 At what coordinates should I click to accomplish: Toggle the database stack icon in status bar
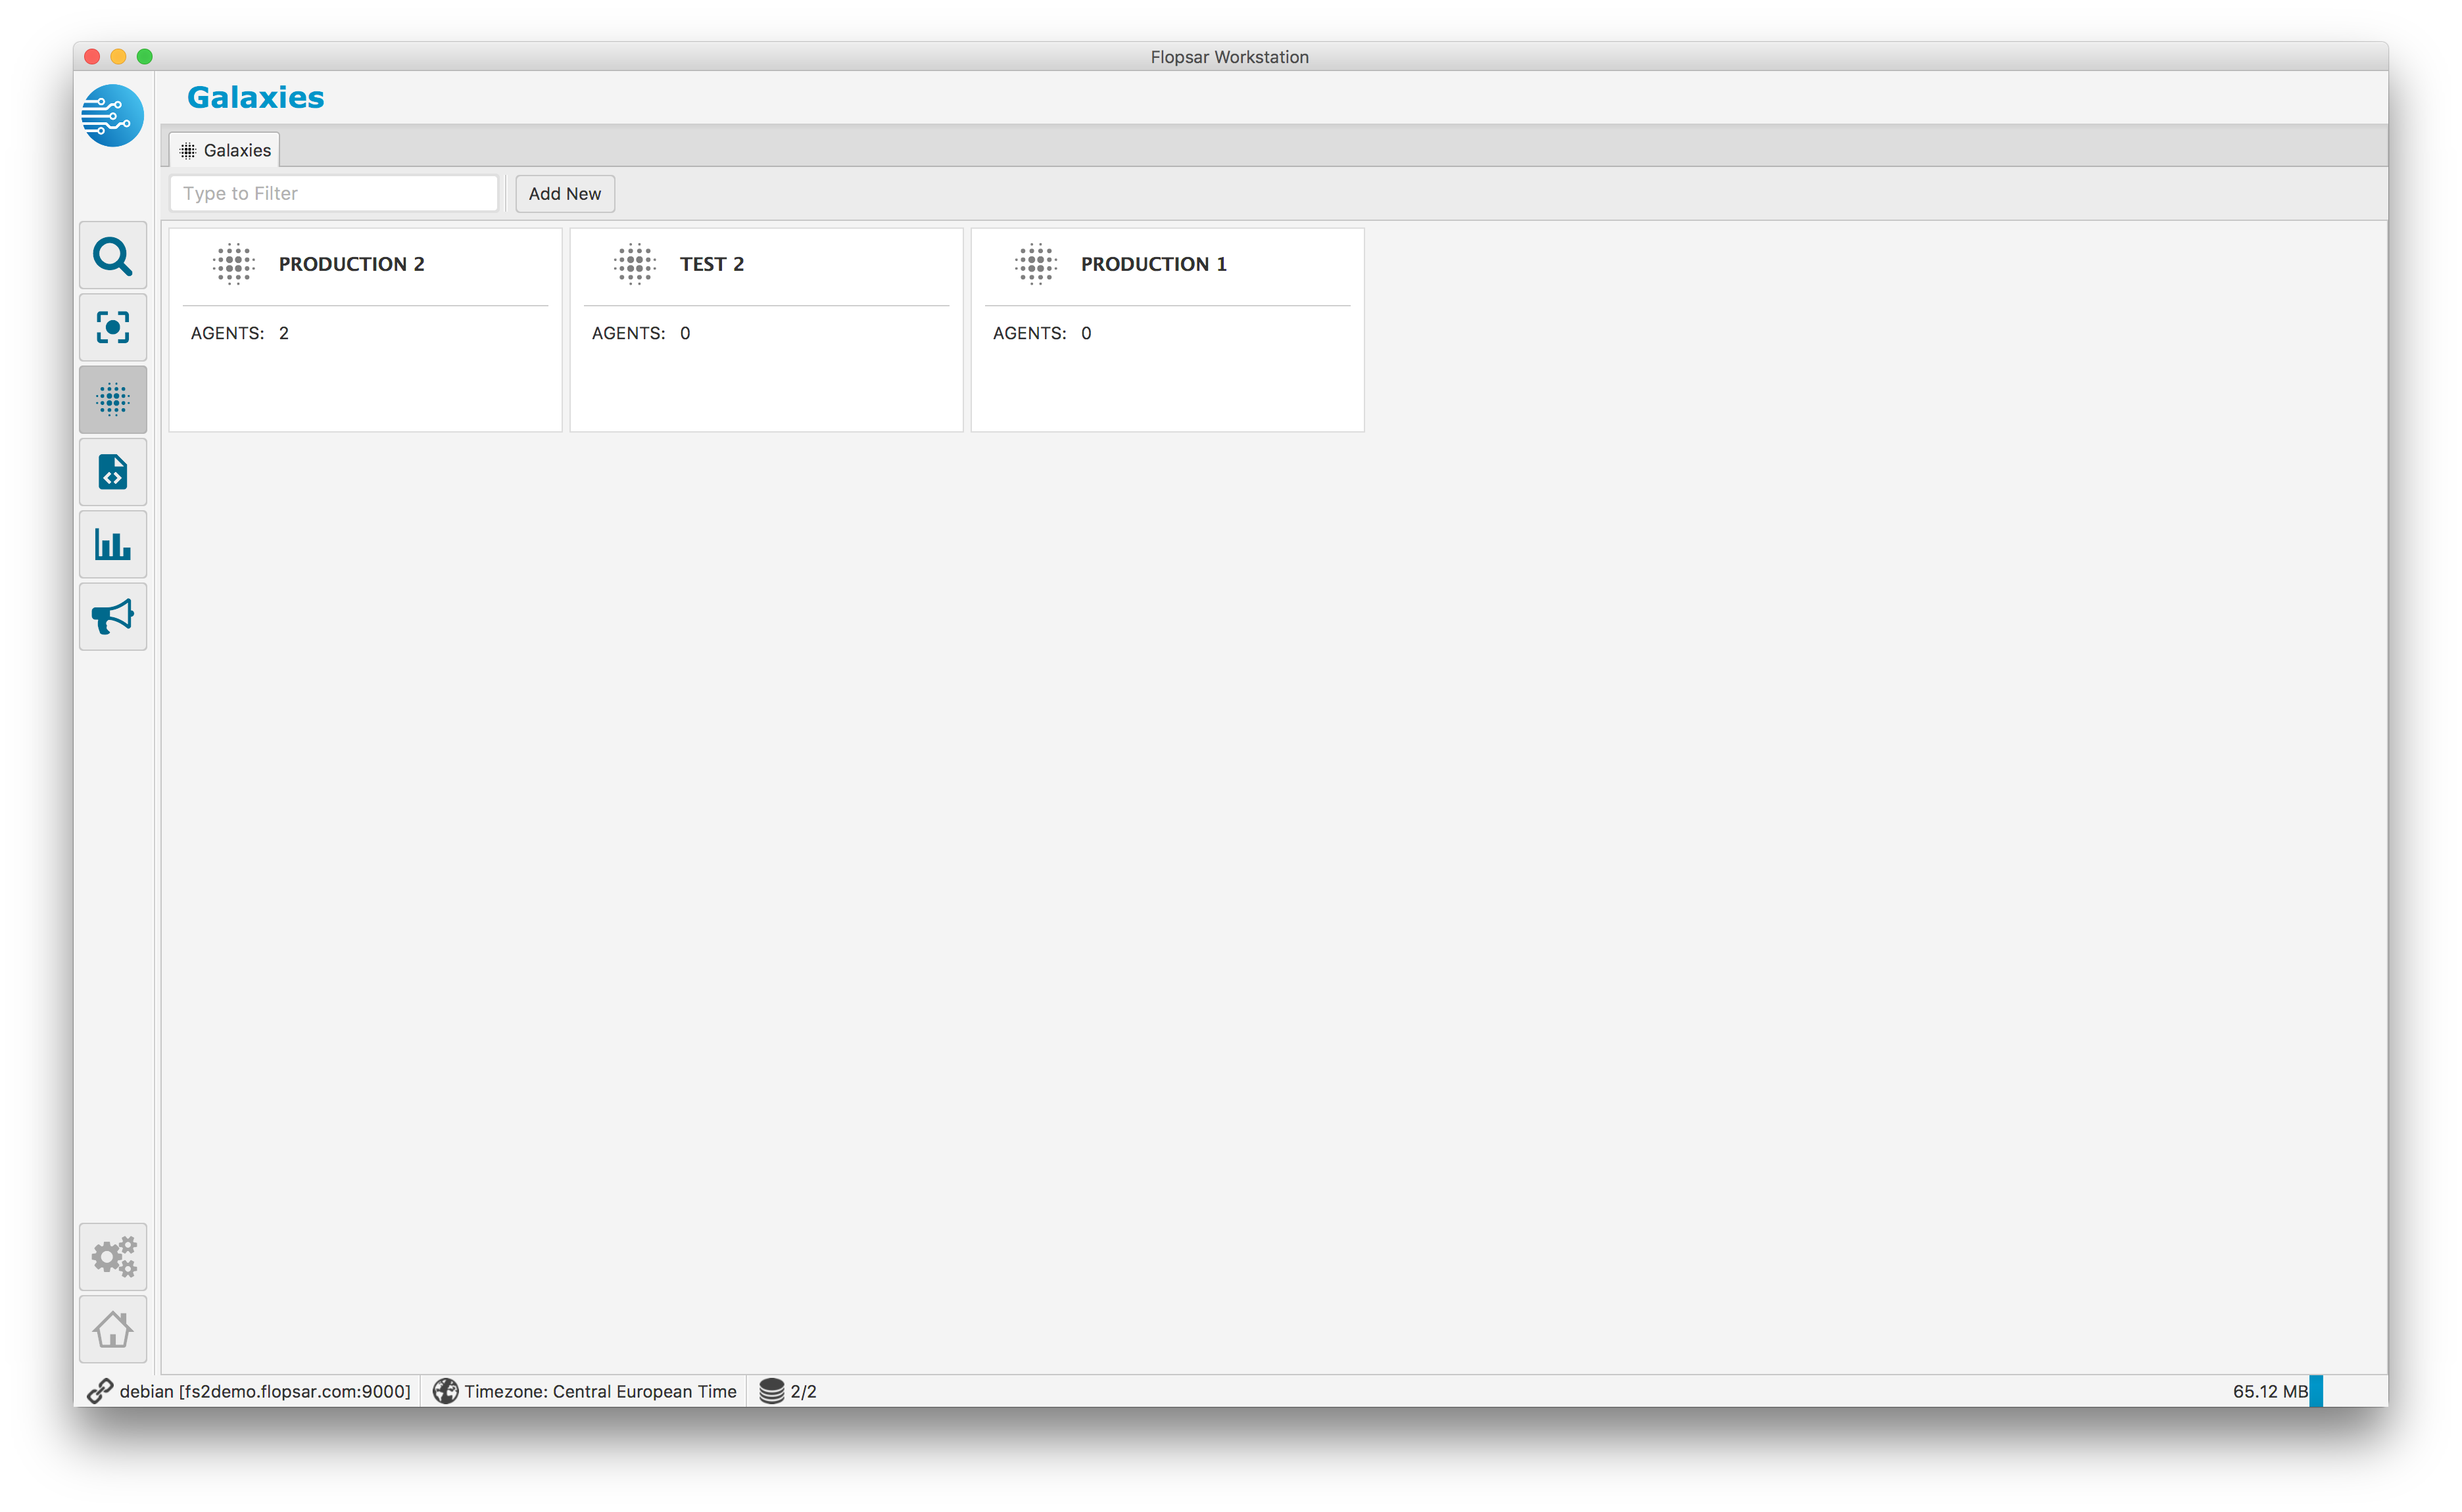(775, 1390)
